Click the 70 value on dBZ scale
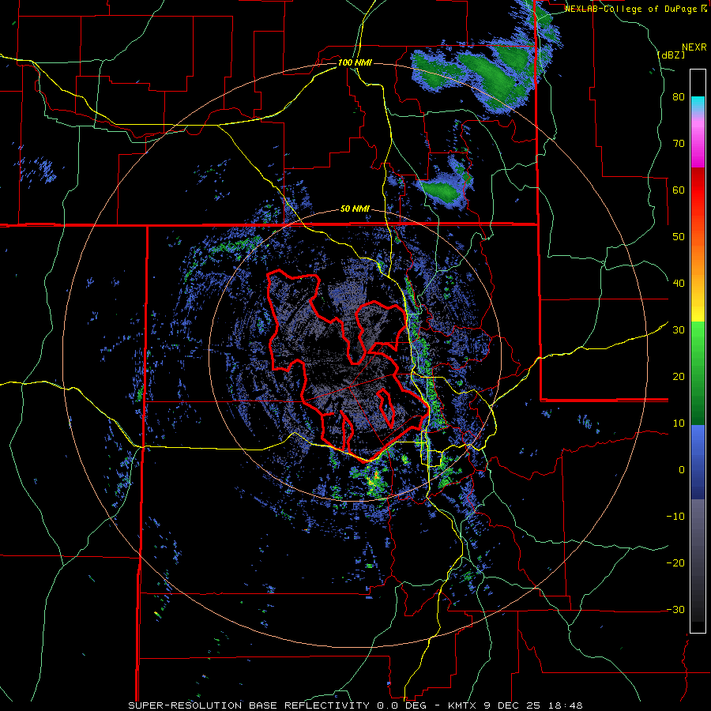This screenshot has height=711, width=711. point(679,144)
